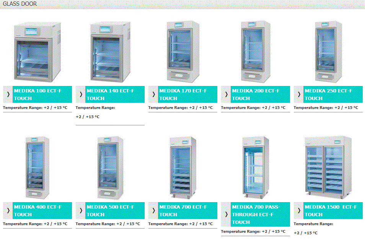Click the temperature range text under MEDIKA 170
The width and height of the screenshot is (365, 240).
coord(181,108)
